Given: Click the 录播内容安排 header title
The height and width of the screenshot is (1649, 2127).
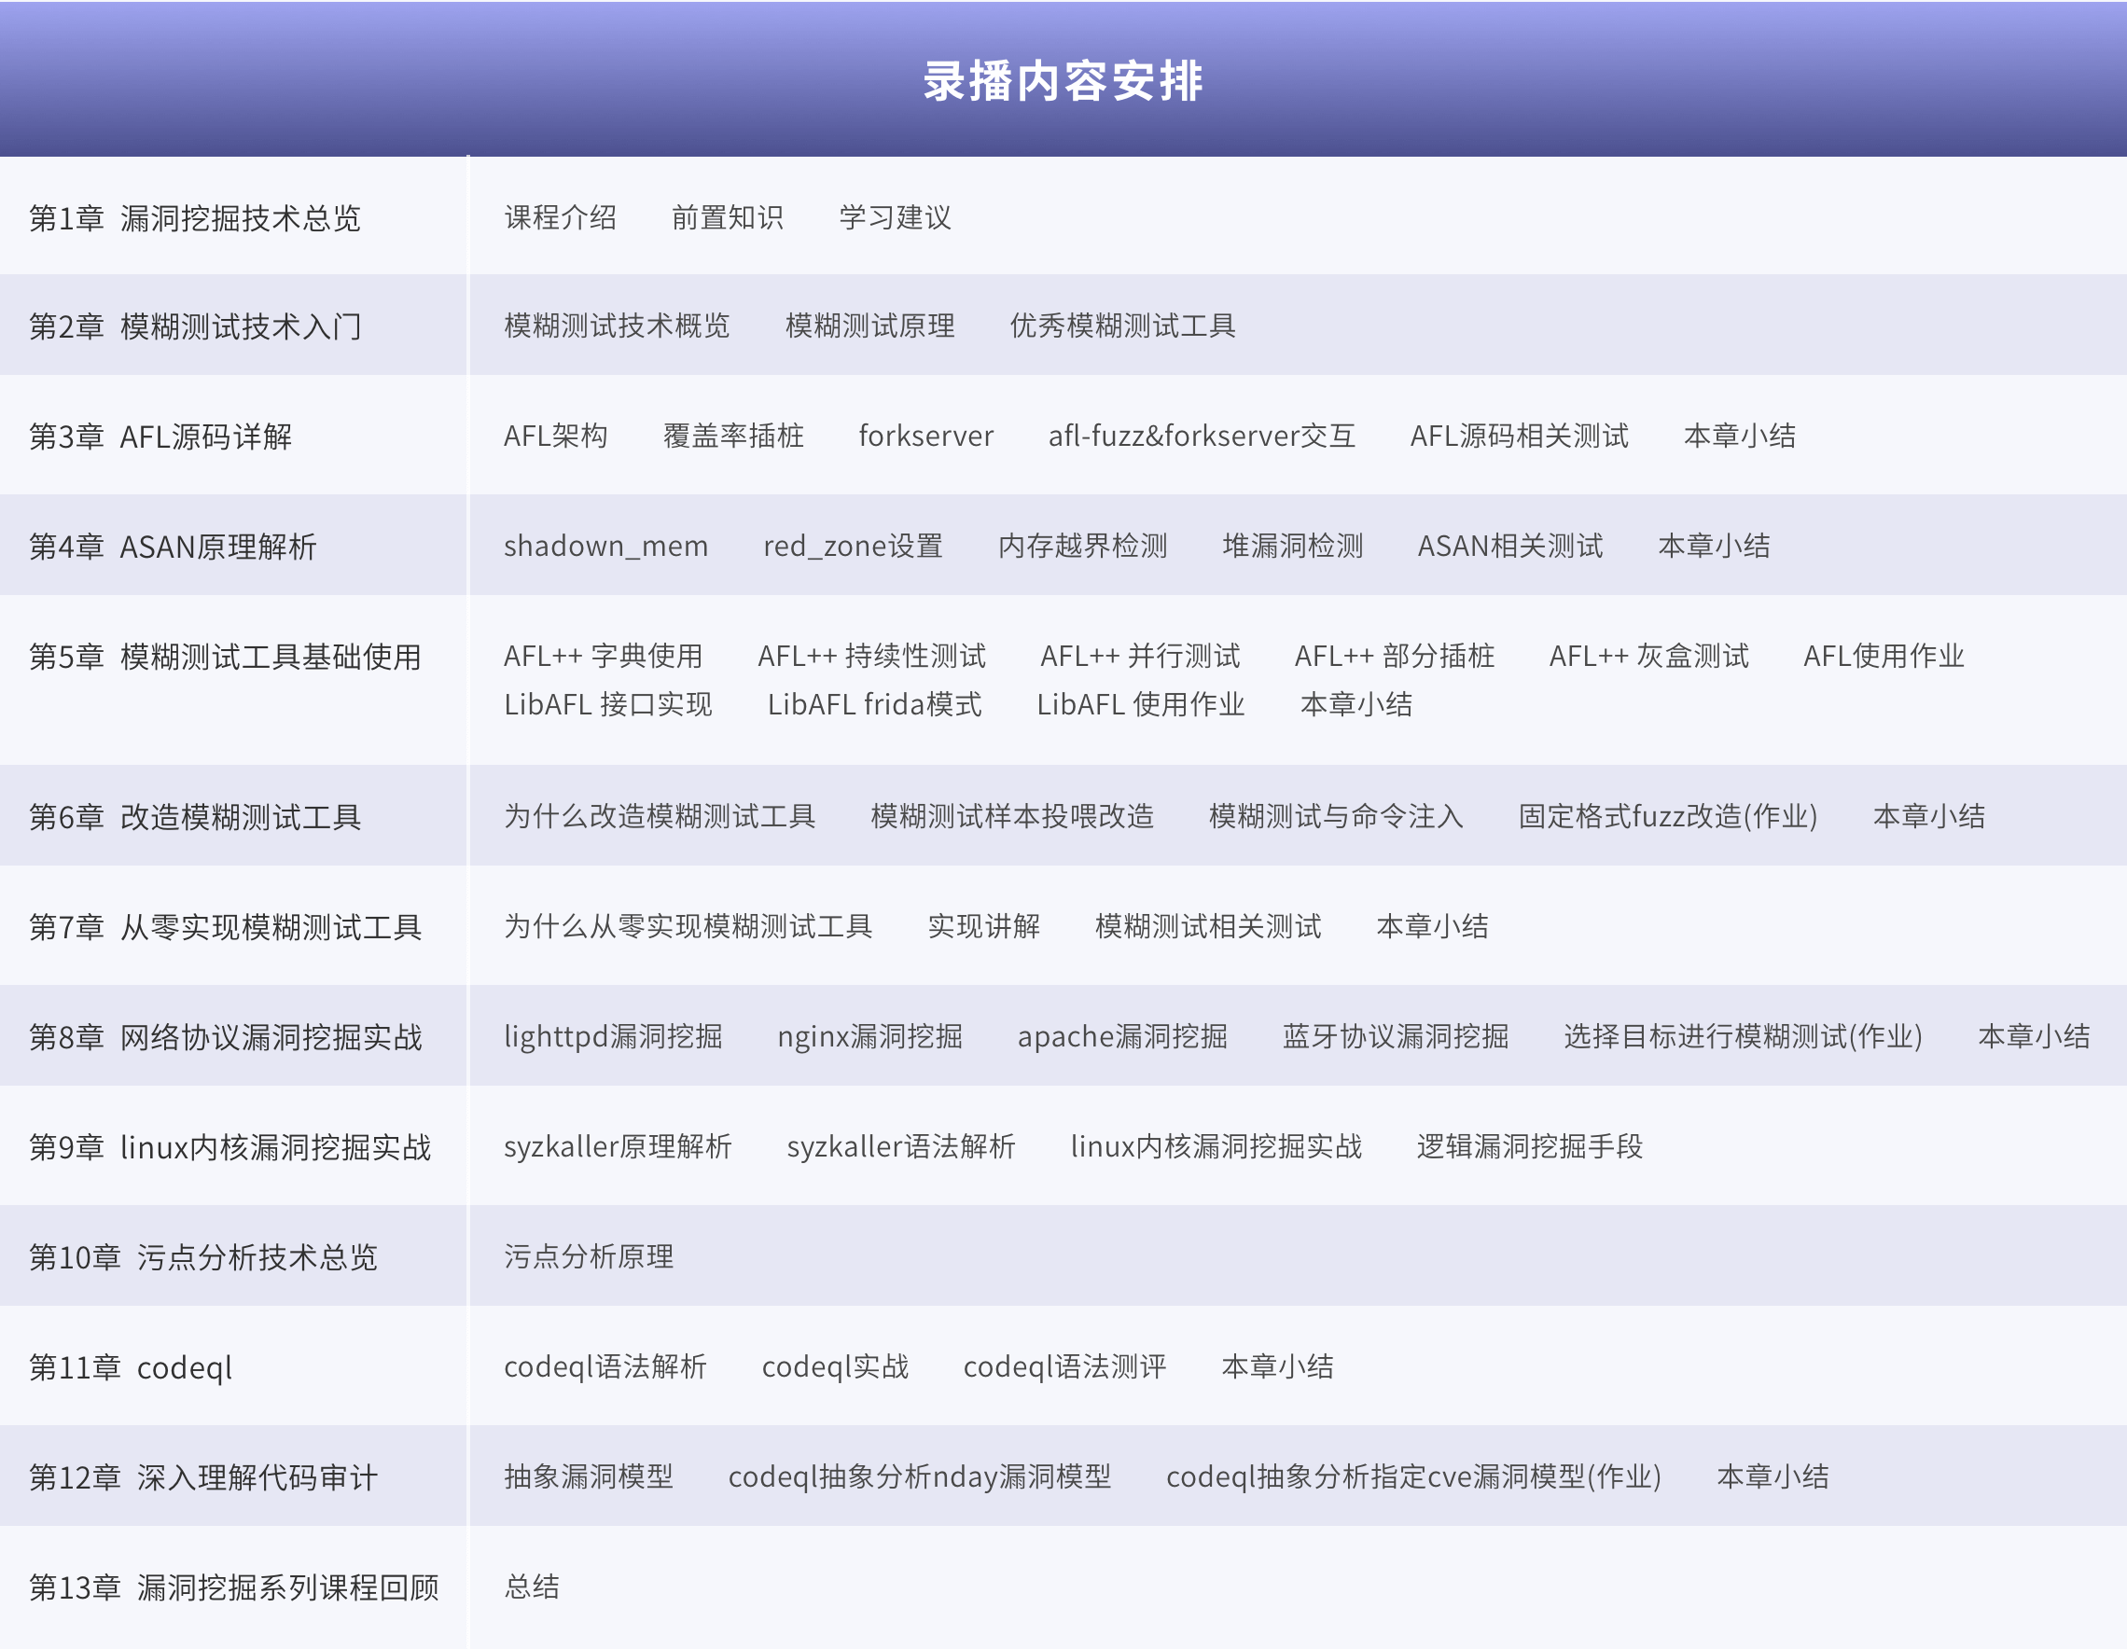Looking at the screenshot, I should click(x=1063, y=81).
